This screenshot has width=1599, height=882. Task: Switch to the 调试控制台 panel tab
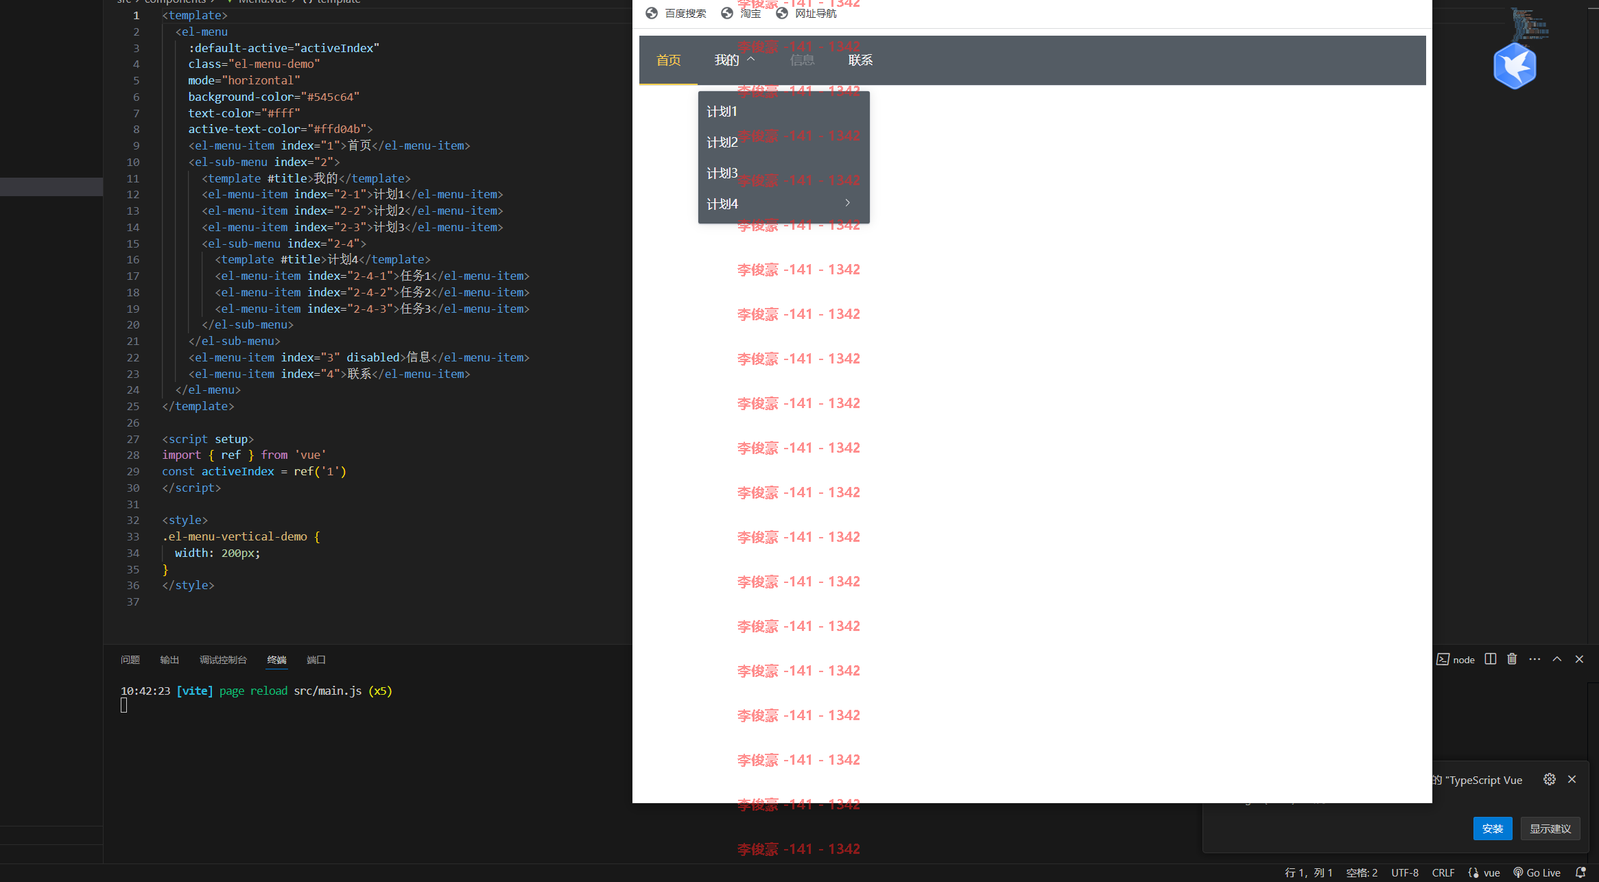point(223,660)
